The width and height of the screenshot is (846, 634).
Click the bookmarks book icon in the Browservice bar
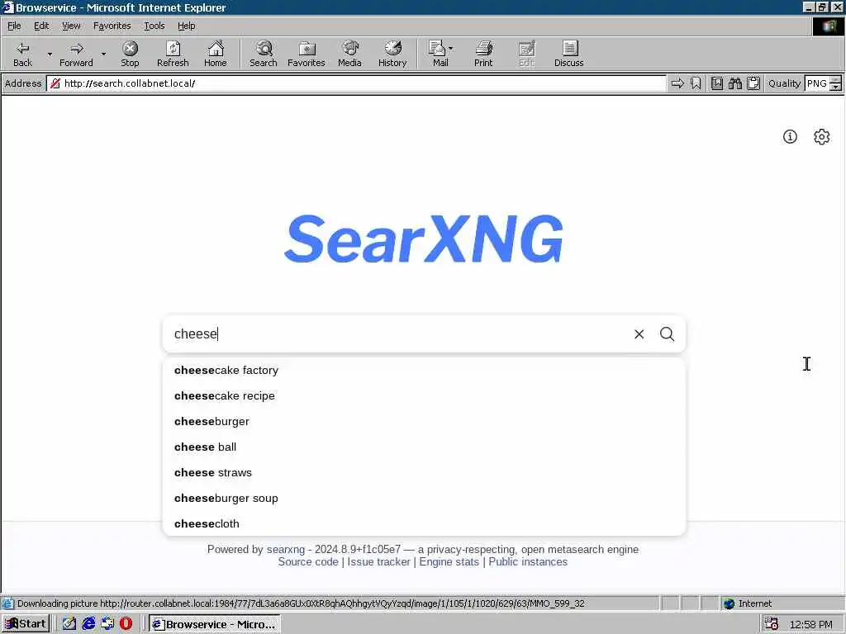pos(717,83)
